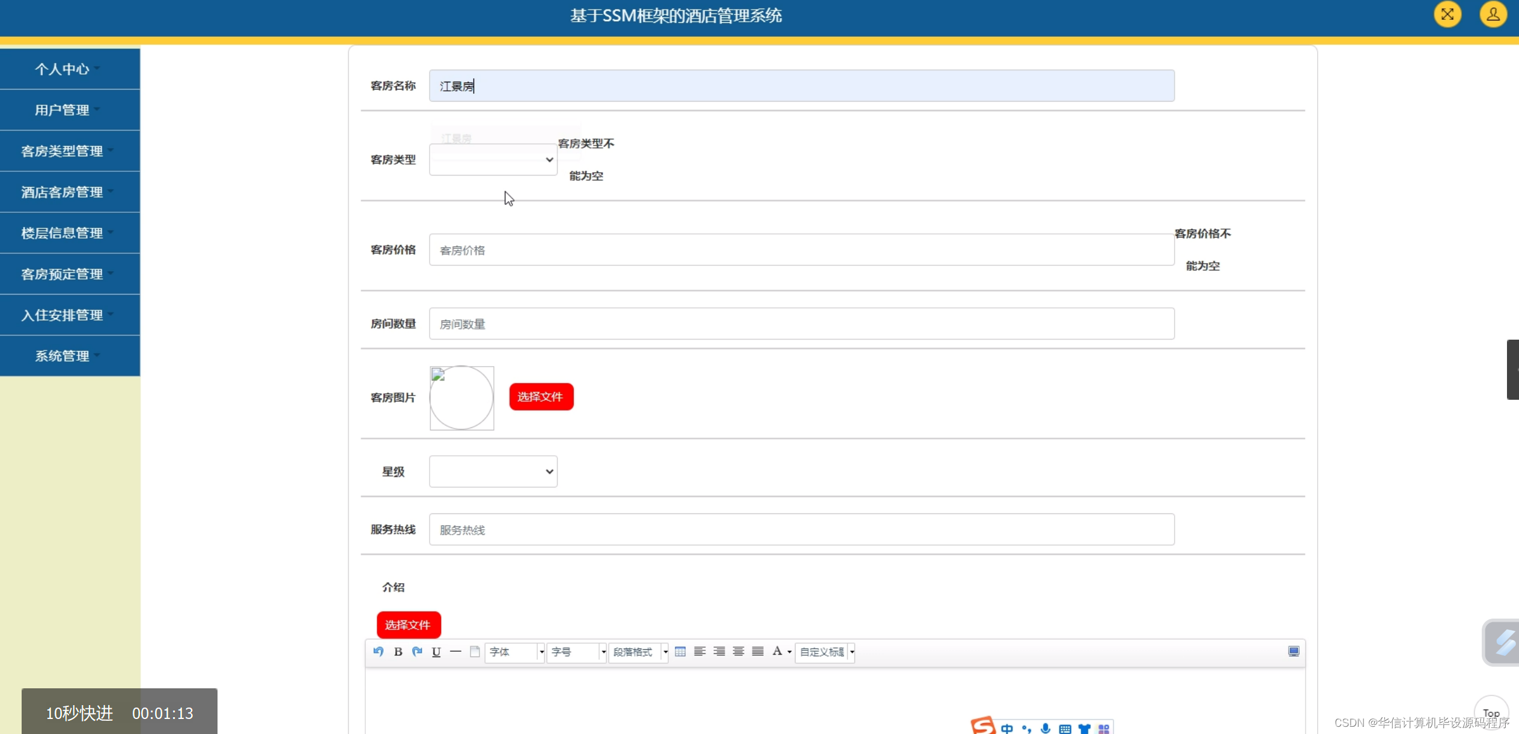
Task: Click the redo arrow icon
Action: [417, 652]
